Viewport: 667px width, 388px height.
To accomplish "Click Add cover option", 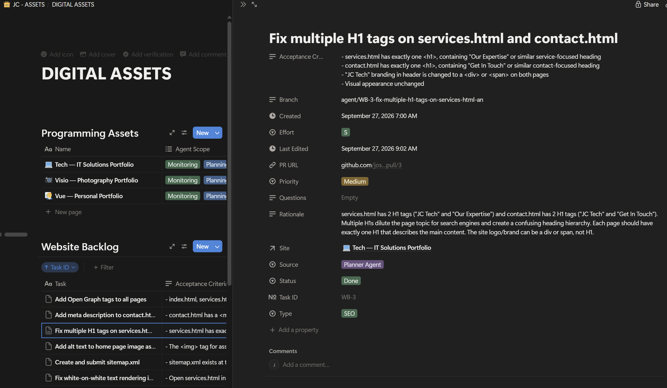I will coord(98,54).
